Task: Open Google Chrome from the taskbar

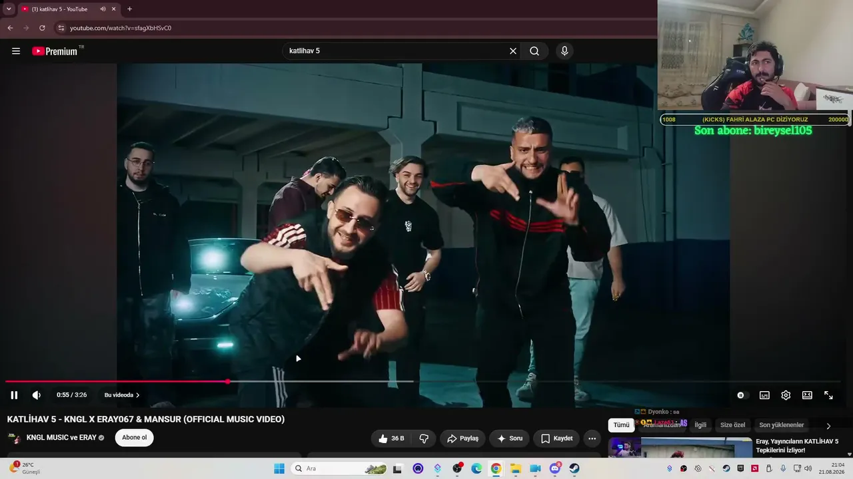Action: click(x=496, y=468)
